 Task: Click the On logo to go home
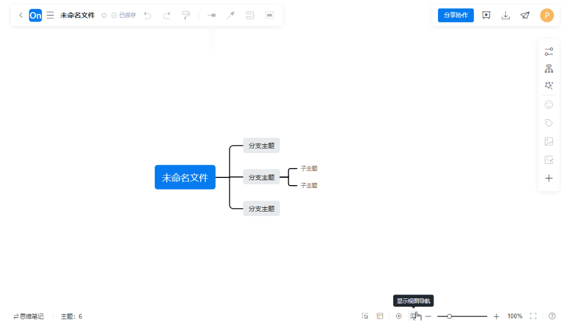coord(35,15)
